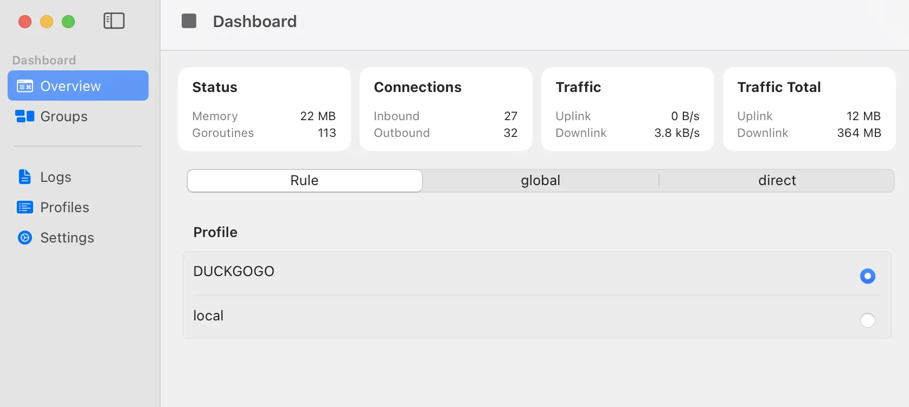Click the Profiles list icon

pyautogui.click(x=25, y=207)
